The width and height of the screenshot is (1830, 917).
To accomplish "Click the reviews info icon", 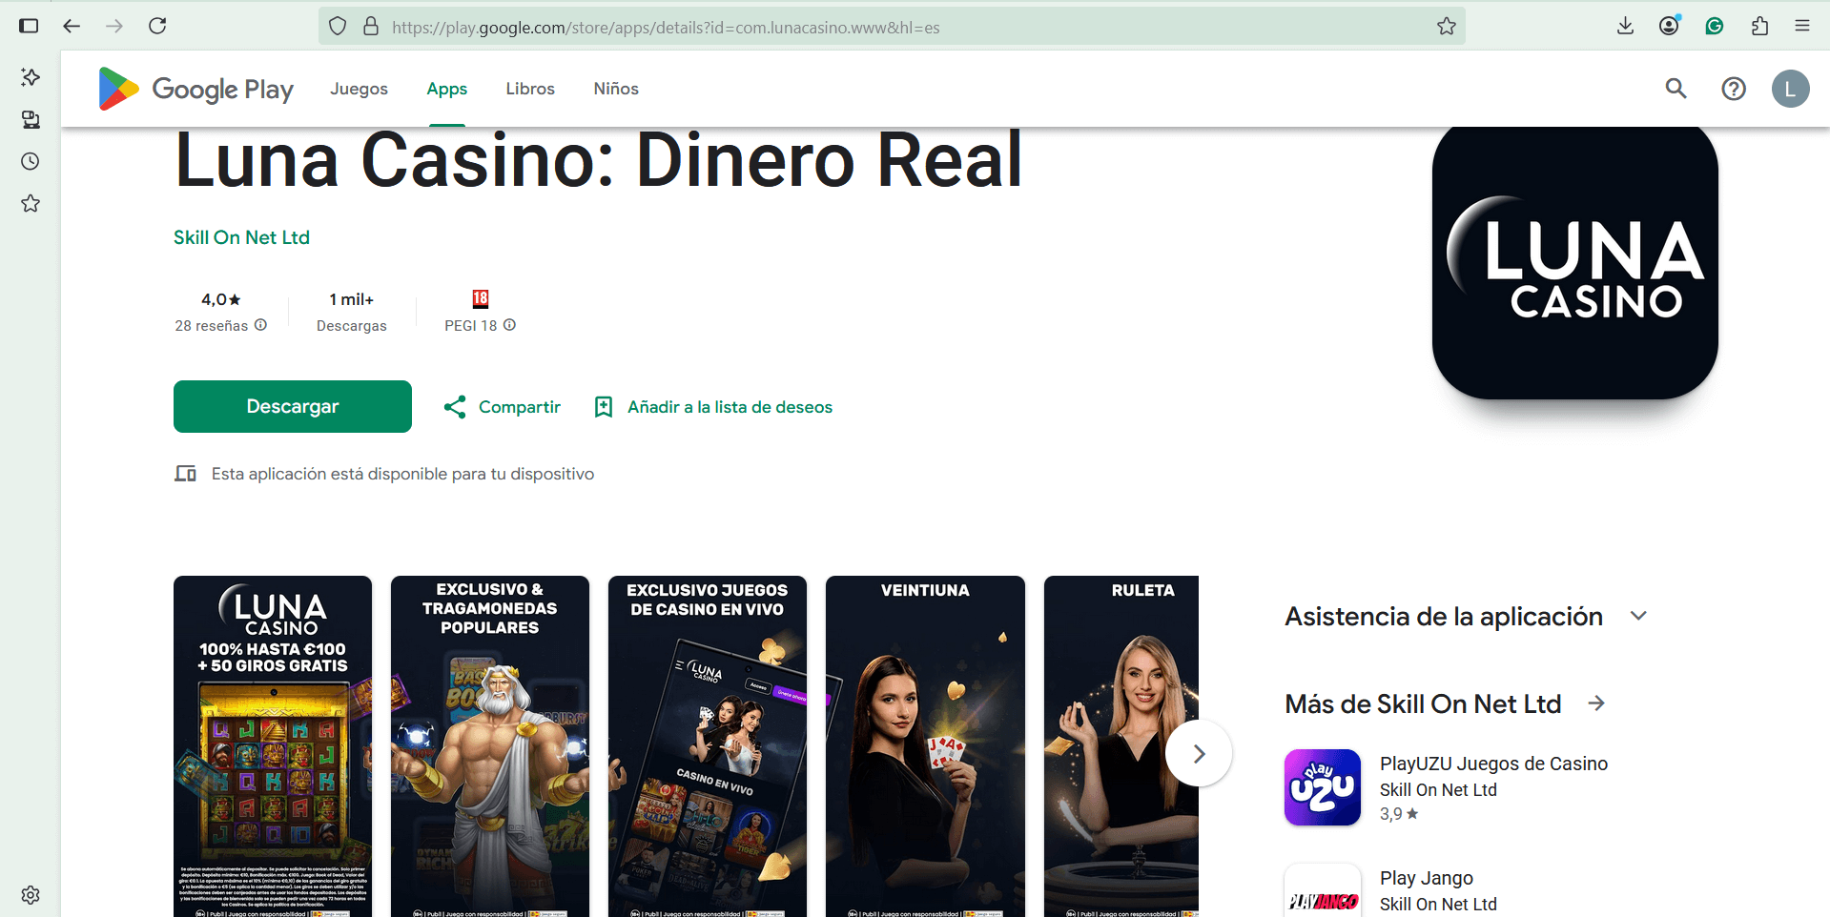I will coord(260,325).
